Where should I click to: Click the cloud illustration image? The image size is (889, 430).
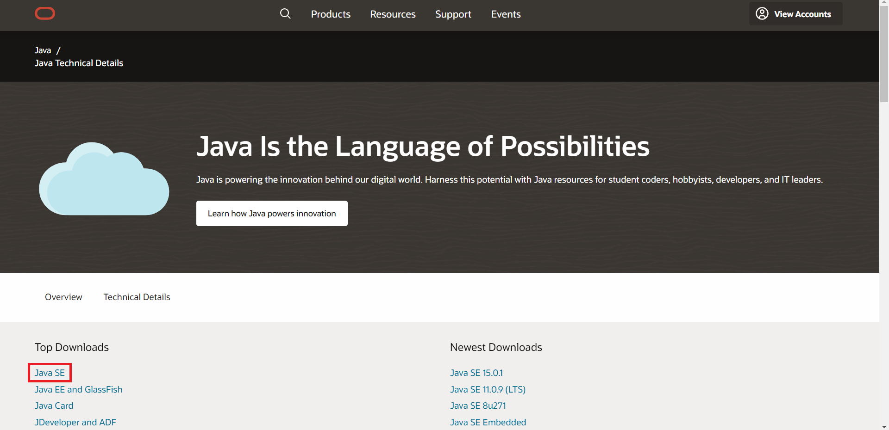point(104,178)
